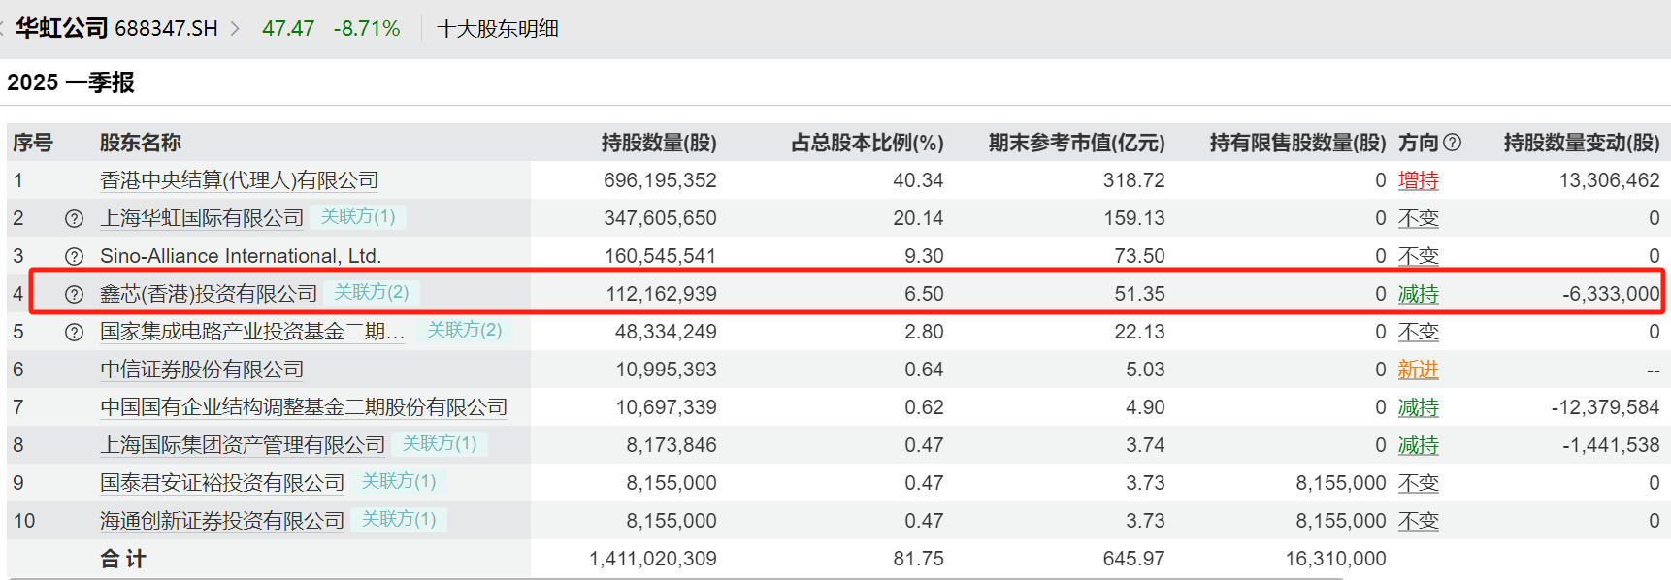Click the price change -8.71%
1671x580 pixels.
pos(367,29)
